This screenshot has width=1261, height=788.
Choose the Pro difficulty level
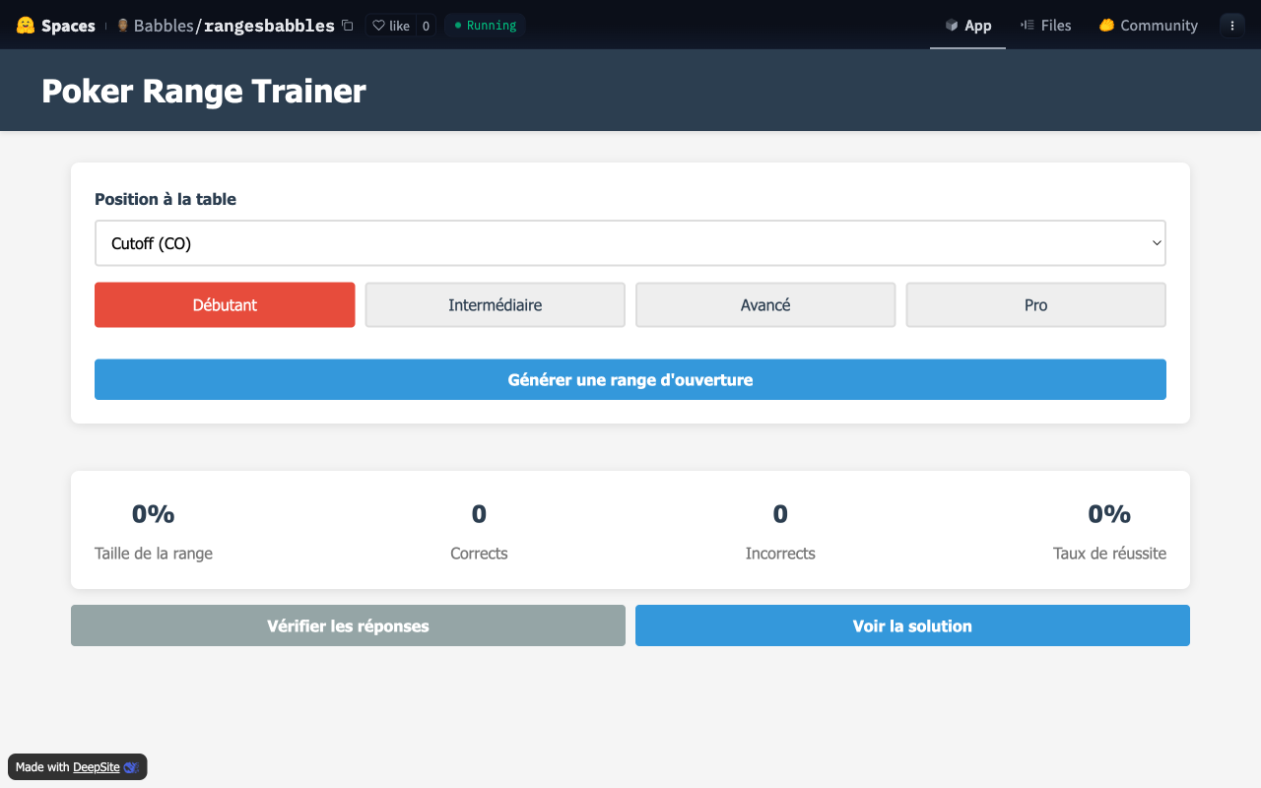(x=1035, y=305)
